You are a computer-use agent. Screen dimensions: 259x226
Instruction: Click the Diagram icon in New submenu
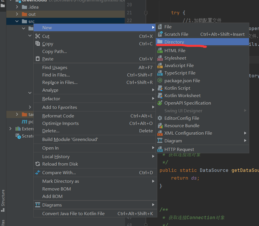coord(160,141)
